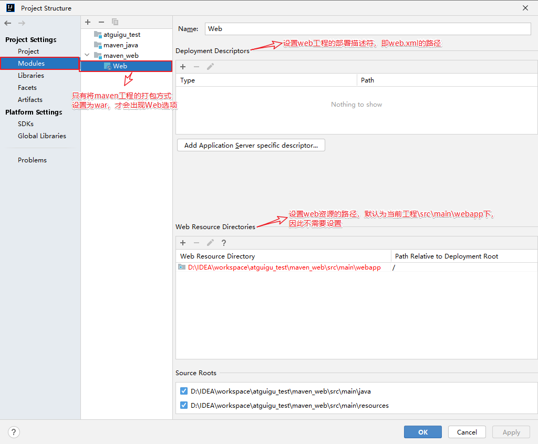Uncheck the src\main\java source root
The image size is (538, 444).
184,391
